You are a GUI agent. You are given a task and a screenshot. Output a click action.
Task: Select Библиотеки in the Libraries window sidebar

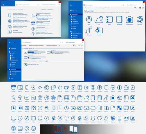75,14
